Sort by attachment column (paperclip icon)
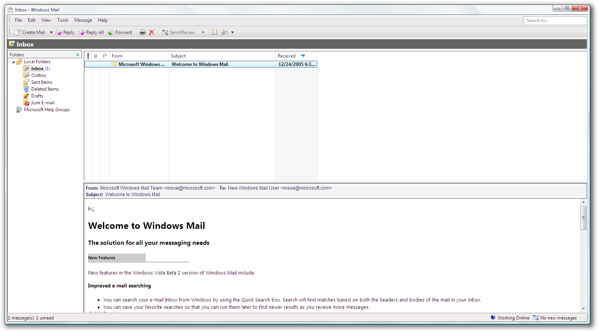Viewport: 598px width, 332px height. [x=96, y=56]
